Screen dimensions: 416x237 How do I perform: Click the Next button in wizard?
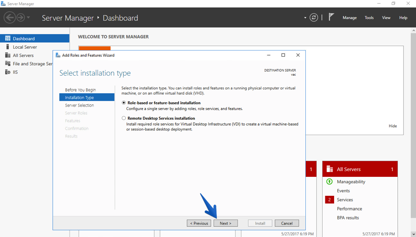coord(226,223)
